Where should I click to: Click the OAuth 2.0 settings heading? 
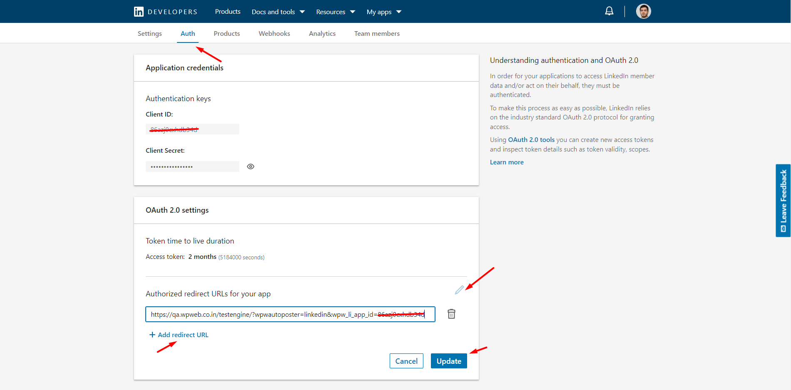point(177,210)
